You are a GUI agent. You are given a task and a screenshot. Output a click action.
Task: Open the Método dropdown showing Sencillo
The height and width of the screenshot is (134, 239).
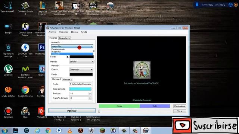(81, 61)
